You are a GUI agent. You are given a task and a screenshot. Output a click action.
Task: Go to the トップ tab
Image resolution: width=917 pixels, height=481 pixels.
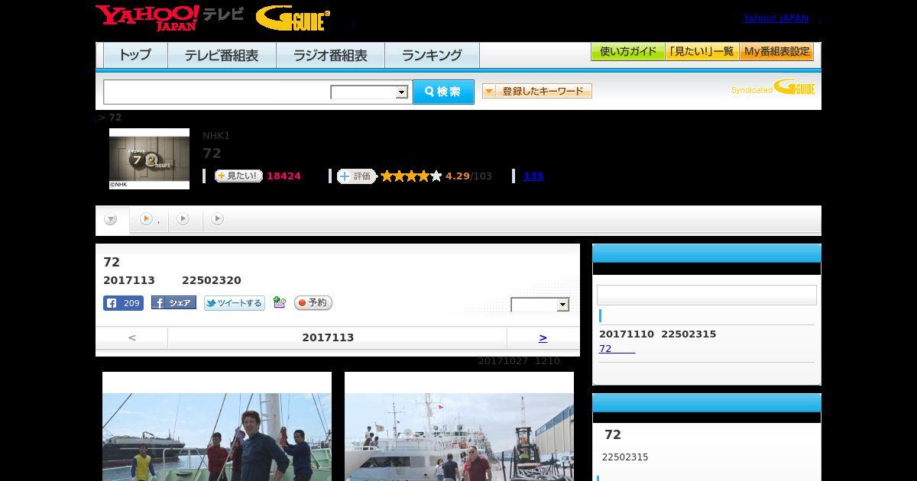[135, 55]
